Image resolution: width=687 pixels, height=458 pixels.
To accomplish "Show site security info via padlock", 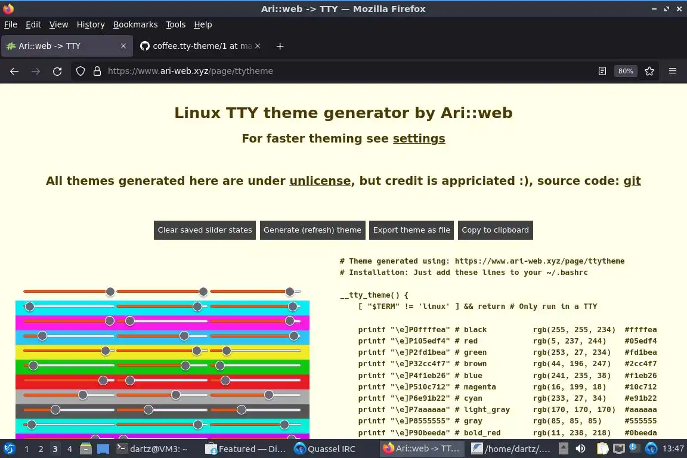I will (x=97, y=71).
